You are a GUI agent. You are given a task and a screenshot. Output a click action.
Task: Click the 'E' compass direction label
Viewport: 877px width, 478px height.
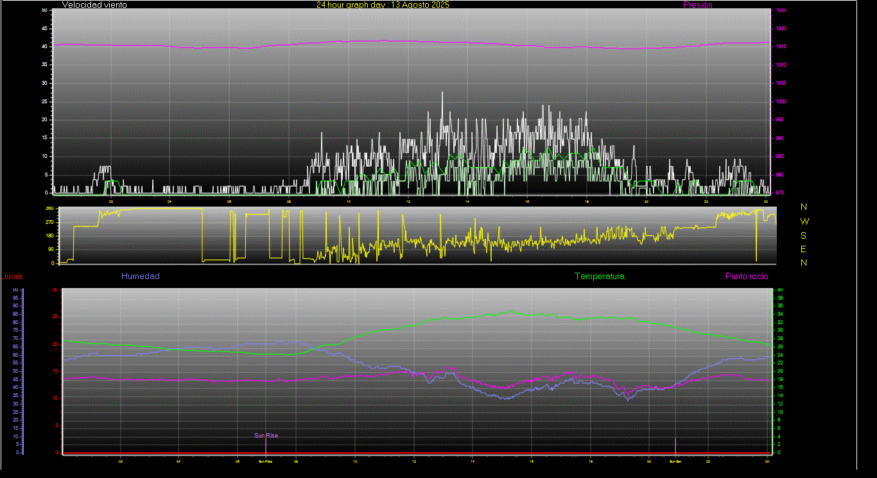pyautogui.click(x=804, y=250)
